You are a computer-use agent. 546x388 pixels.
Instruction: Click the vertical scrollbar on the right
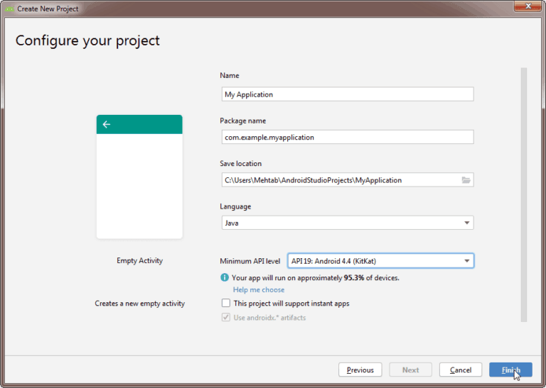coord(524,192)
